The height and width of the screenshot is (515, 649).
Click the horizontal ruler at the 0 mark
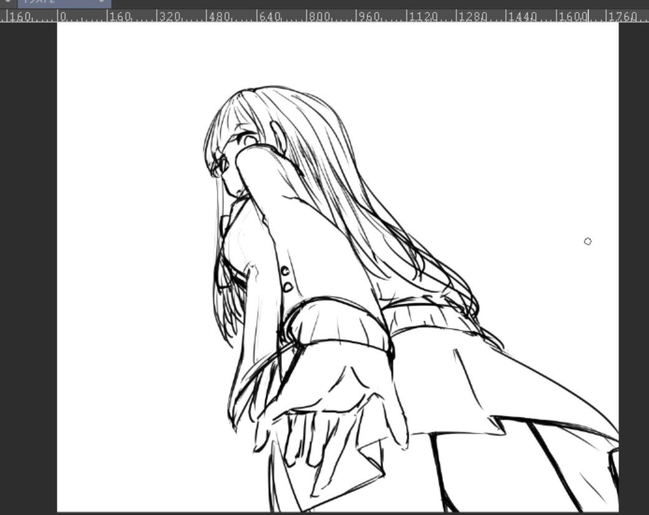(x=62, y=17)
